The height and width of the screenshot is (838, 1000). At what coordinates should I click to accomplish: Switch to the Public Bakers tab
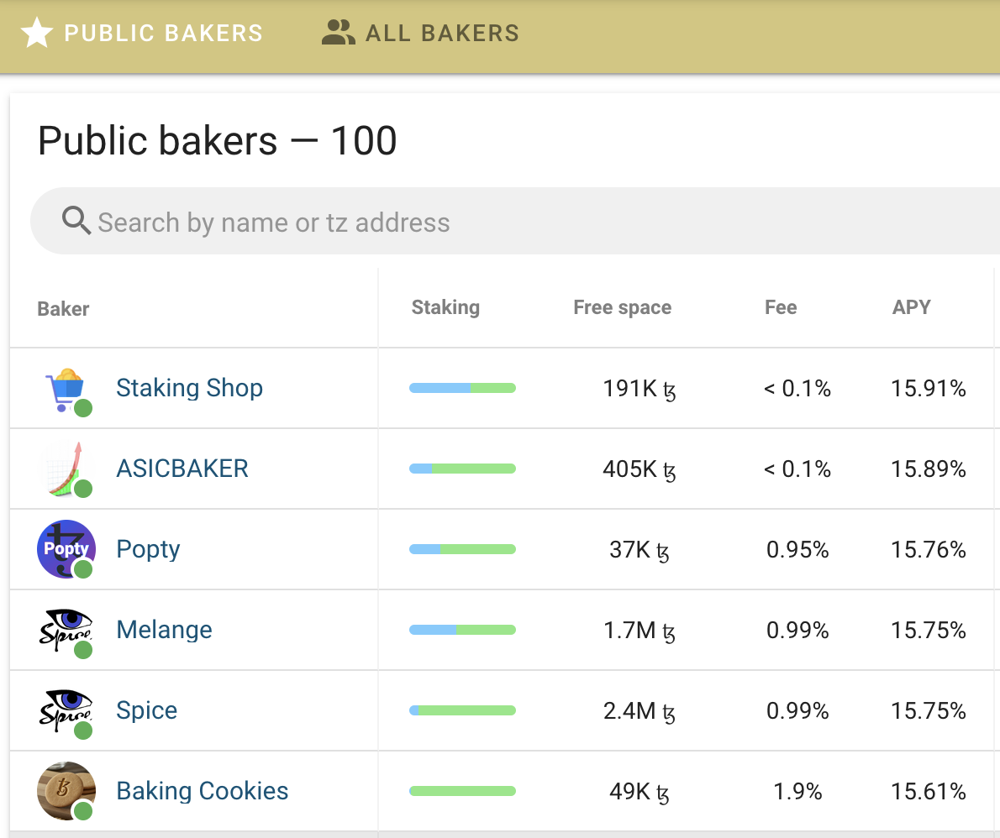coord(163,34)
